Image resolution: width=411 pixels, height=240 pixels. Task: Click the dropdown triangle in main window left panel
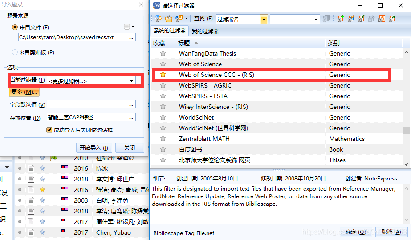point(7,167)
